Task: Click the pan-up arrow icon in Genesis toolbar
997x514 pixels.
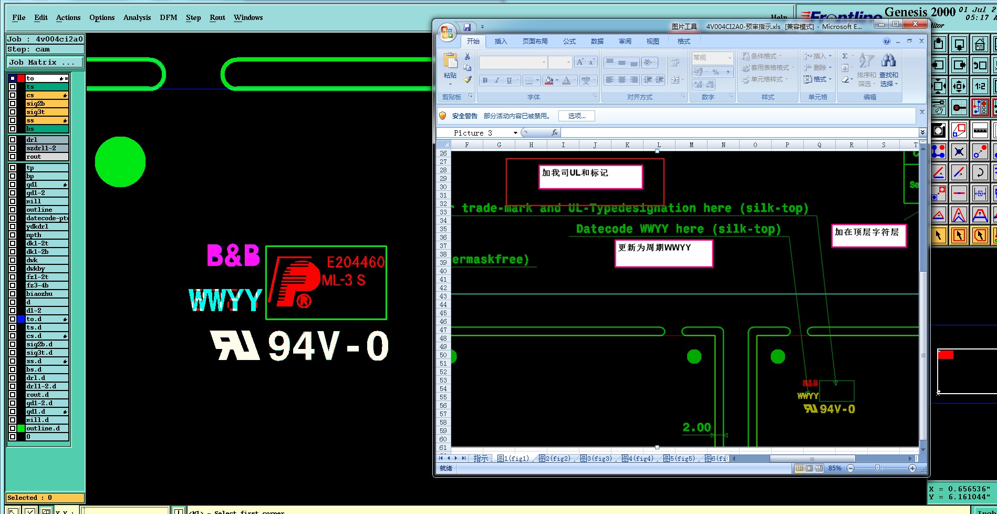Action: tap(939, 45)
